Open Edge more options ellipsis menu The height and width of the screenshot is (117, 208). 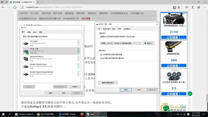point(205,7)
